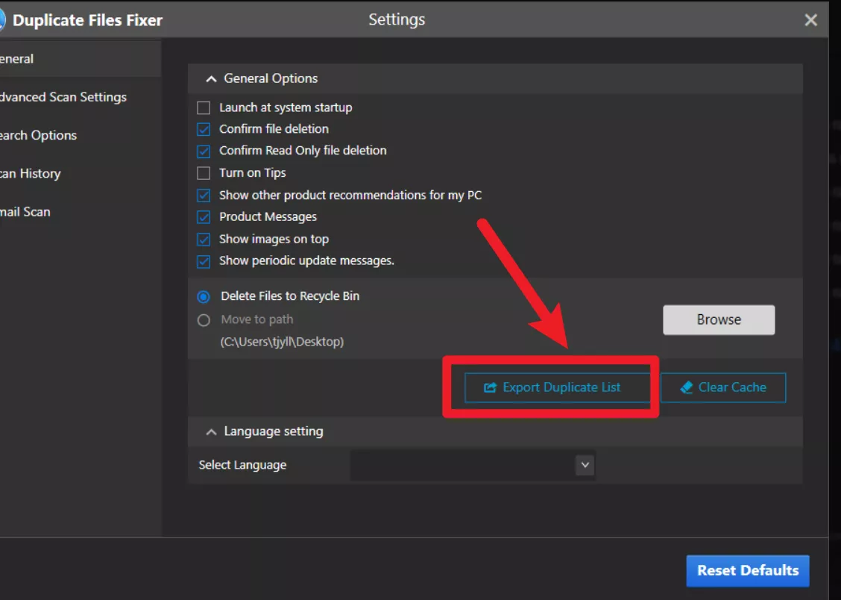Click Reset Defaults button
This screenshot has width=841, height=600.
pyautogui.click(x=748, y=570)
